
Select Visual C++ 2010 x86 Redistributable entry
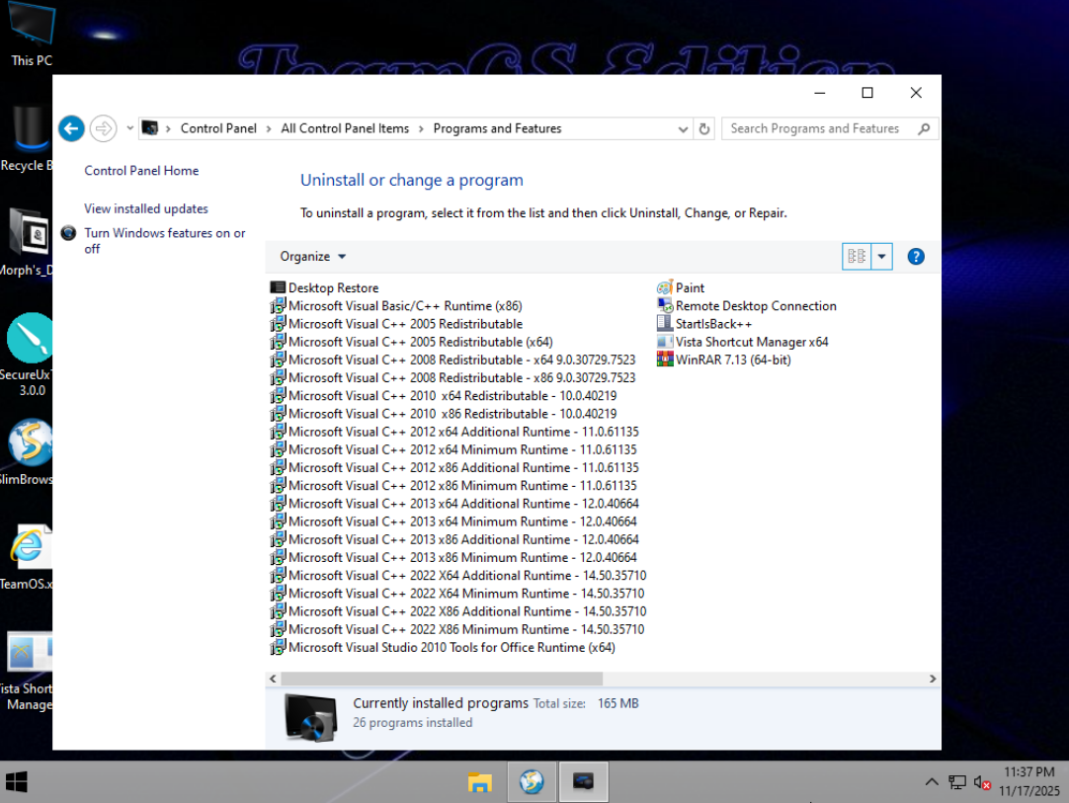click(444, 414)
